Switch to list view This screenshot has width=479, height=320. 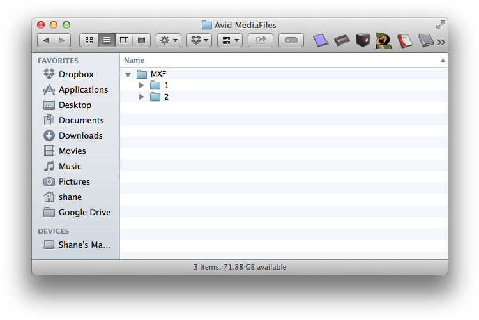coord(107,40)
